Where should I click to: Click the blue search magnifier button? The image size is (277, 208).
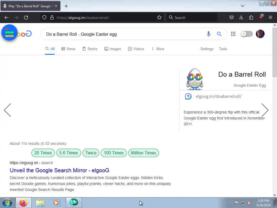219,34
